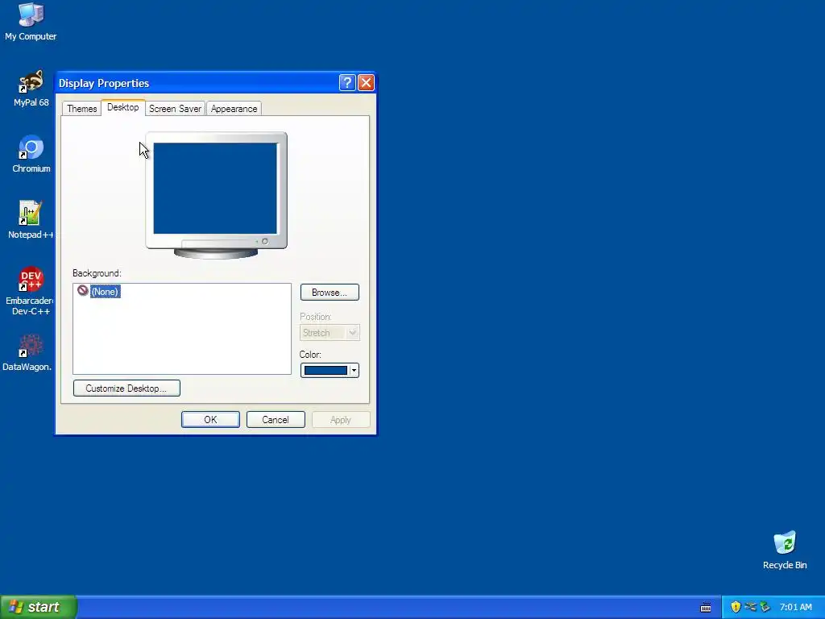This screenshot has height=619, width=825.
Task: Click the on-screen keyboard icon in the taskbar
Action: coord(706,608)
